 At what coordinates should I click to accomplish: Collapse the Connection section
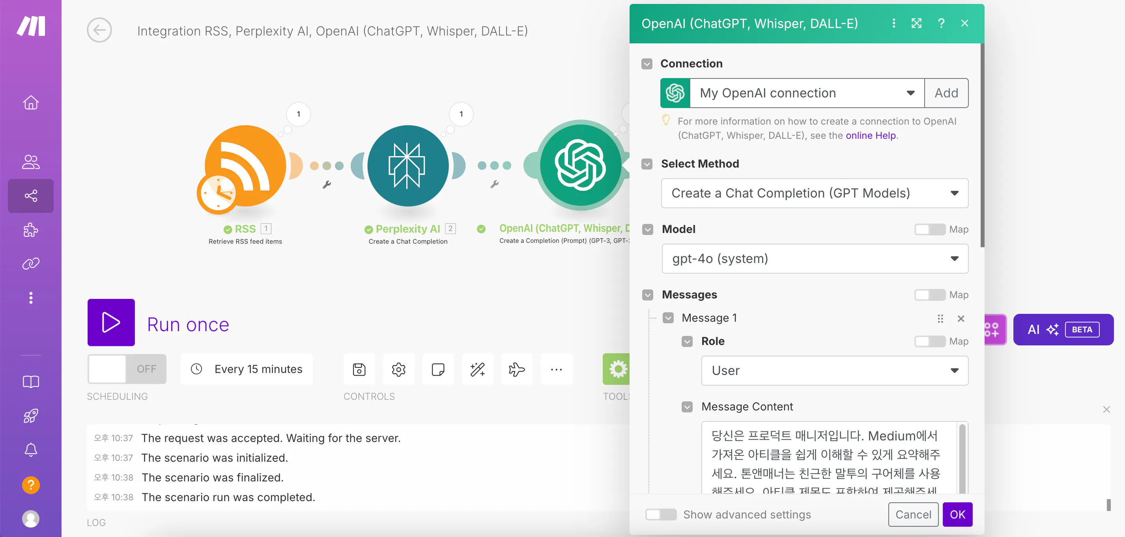pos(647,64)
